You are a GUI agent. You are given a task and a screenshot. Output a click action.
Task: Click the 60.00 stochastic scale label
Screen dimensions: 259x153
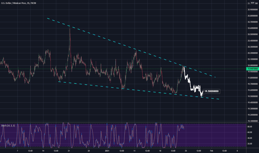[250, 132]
